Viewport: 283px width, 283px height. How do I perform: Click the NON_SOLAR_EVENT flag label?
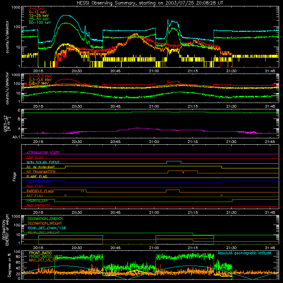click(43, 162)
